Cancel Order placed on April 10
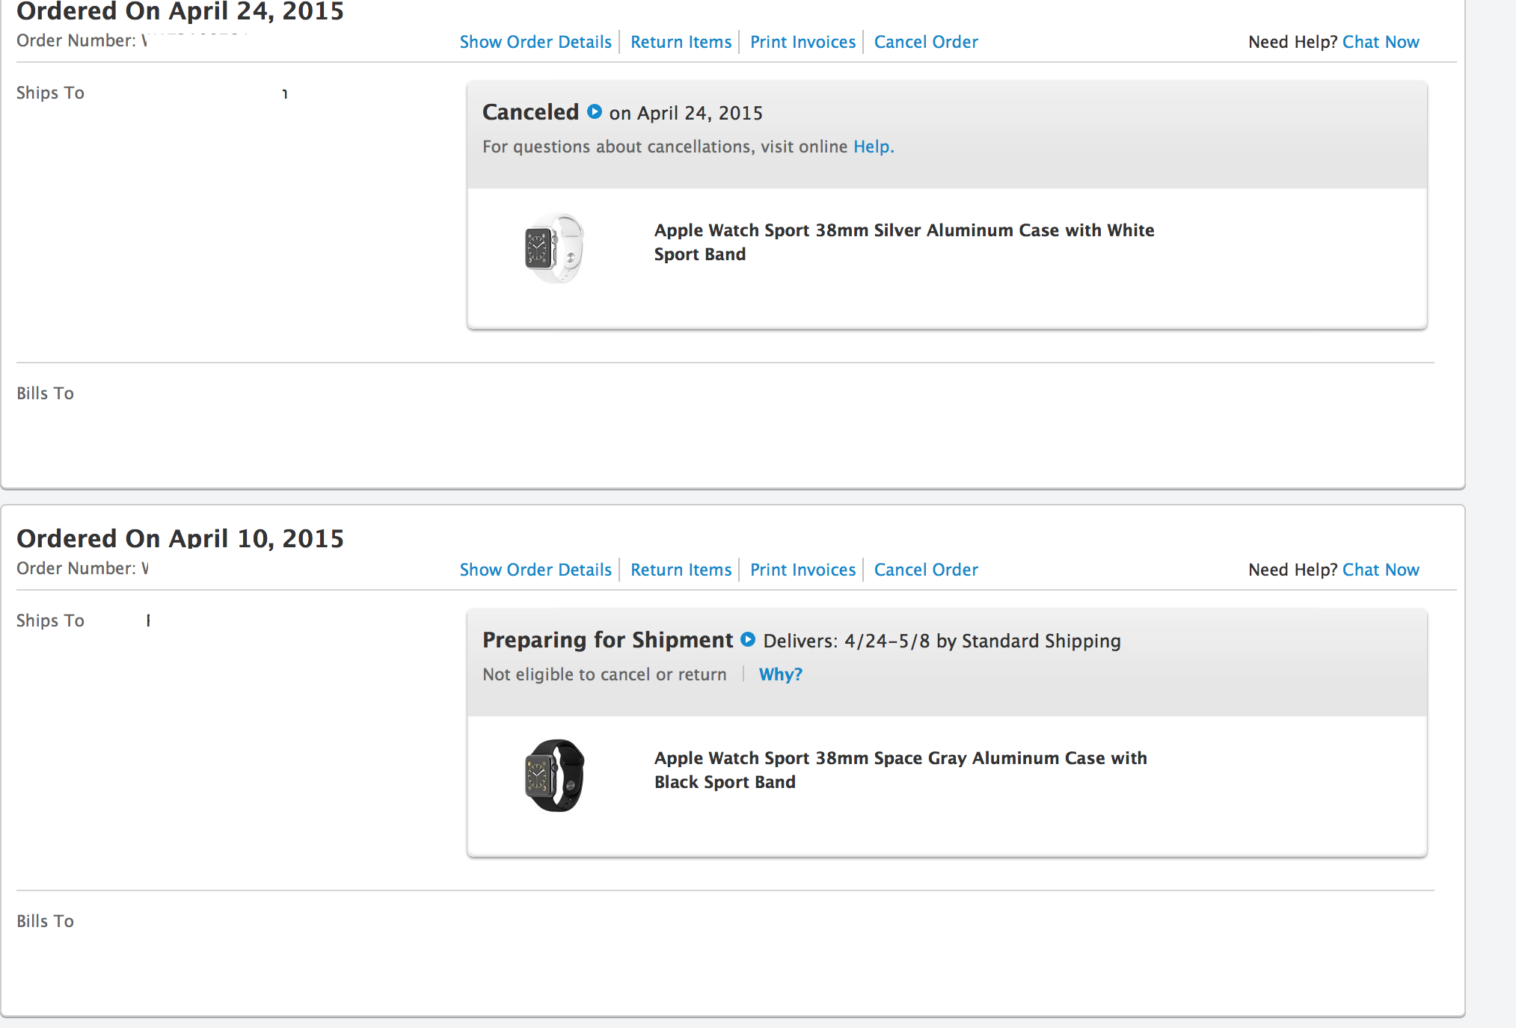Screen dimensions: 1516x1028 click(926, 570)
